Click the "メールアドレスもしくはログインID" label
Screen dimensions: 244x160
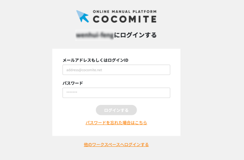coord(95,60)
